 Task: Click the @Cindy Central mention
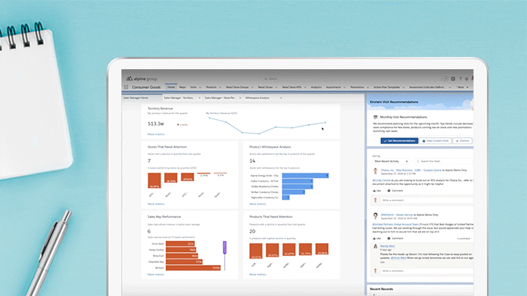[x=381, y=181]
